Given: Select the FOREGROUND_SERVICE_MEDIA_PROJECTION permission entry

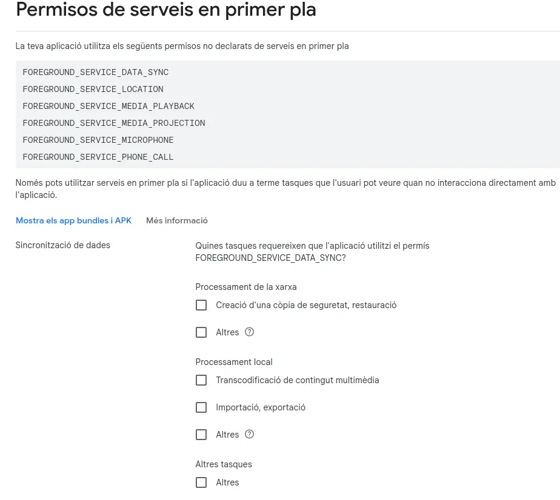Looking at the screenshot, I should pos(113,123).
